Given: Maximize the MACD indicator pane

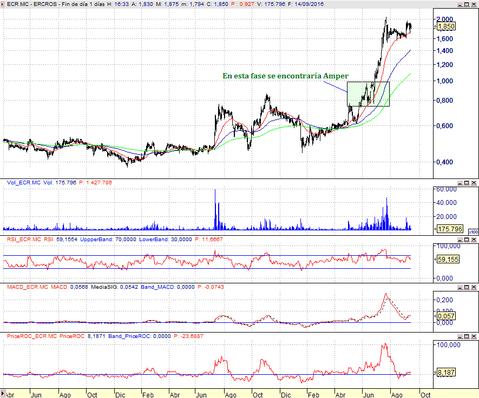Looking at the screenshot, I should click(467, 287).
